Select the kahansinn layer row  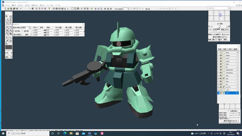coord(228,70)
